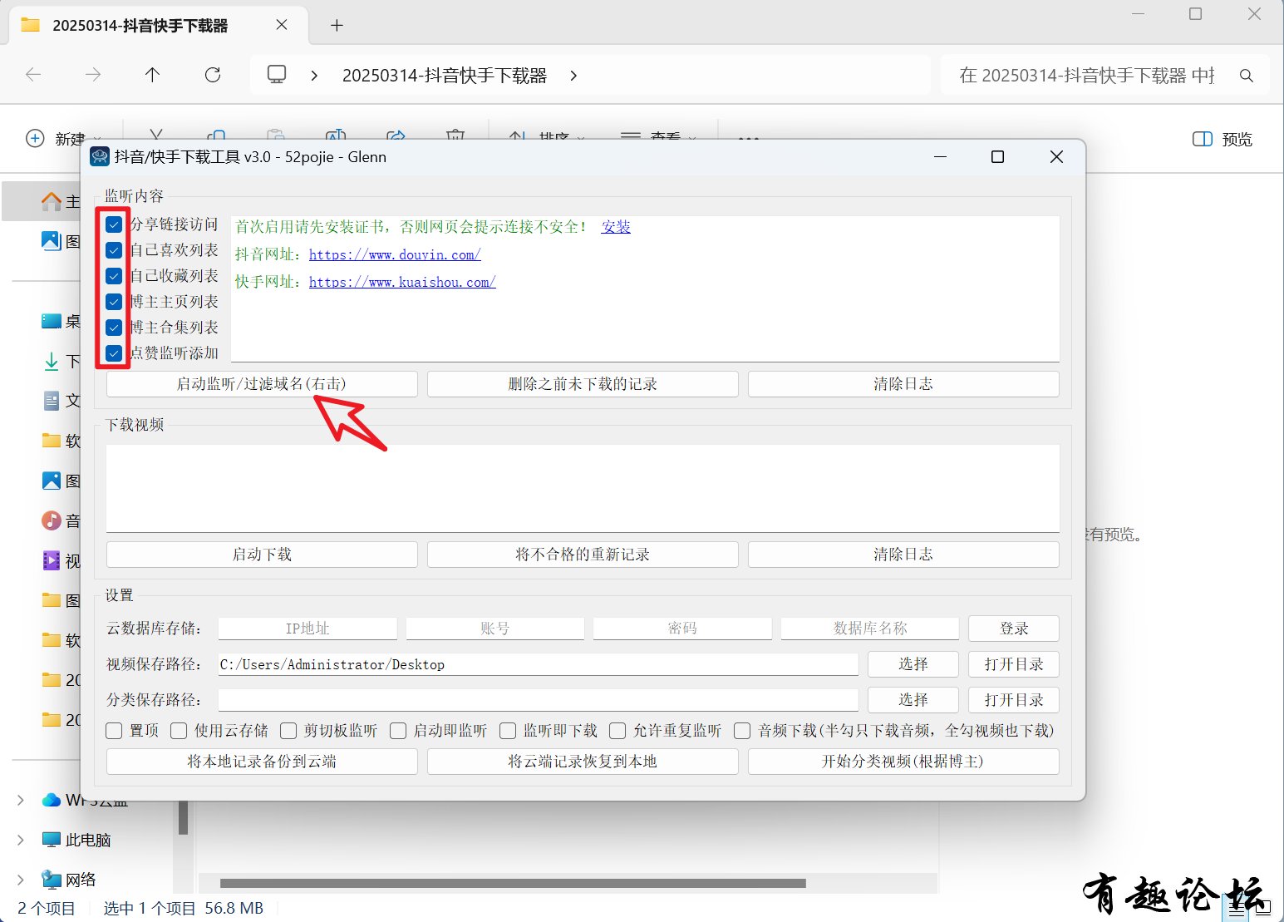1284x922 pixels.
Task: Clear the log in 监听内容 section
Action: (x=903, y=384)
